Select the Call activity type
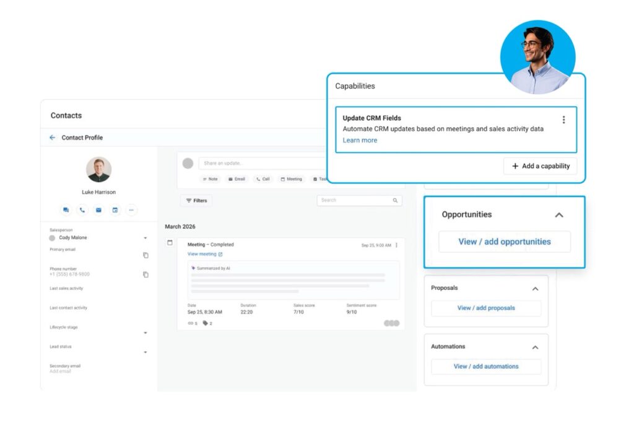The width and height of the screenshot is (634, 433). tap(263, 179)
